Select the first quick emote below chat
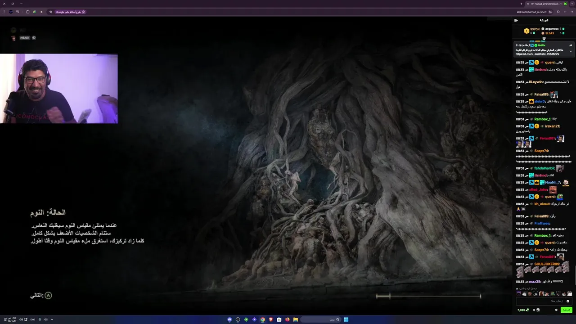Image resolution: width=576 pixels, height=324 pixels. (519, 293)
